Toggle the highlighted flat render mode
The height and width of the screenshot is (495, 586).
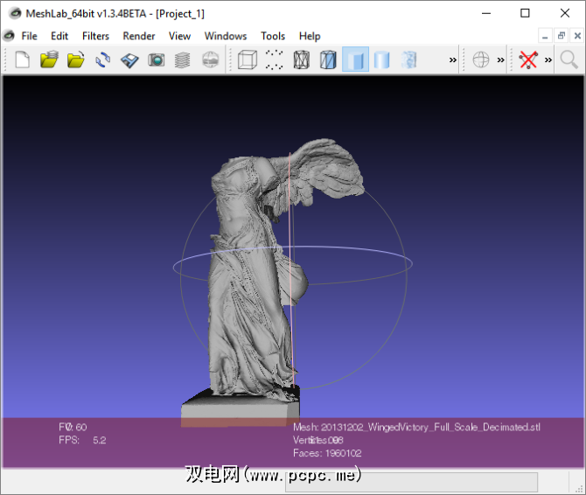tap(355, 60)
